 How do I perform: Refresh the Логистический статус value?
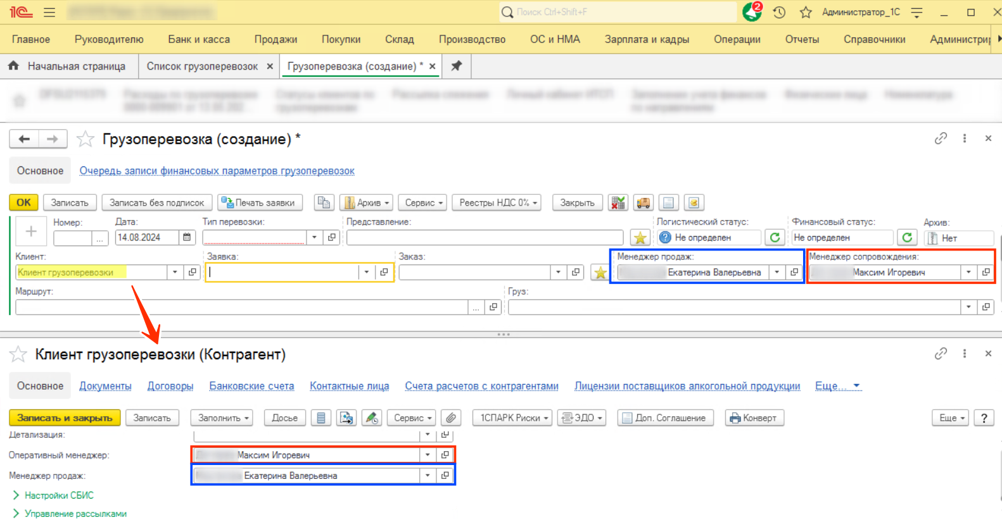coord(775,237)
